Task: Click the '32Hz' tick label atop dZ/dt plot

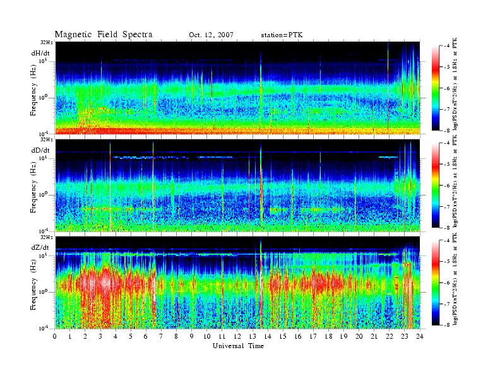Action: pos(46,237)
